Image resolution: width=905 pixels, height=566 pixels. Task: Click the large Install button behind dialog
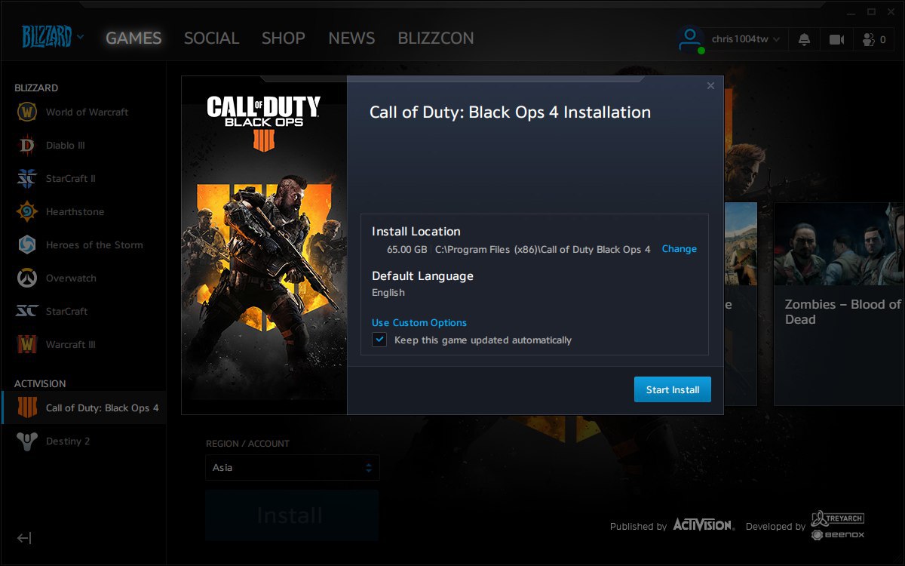point(292,515)
